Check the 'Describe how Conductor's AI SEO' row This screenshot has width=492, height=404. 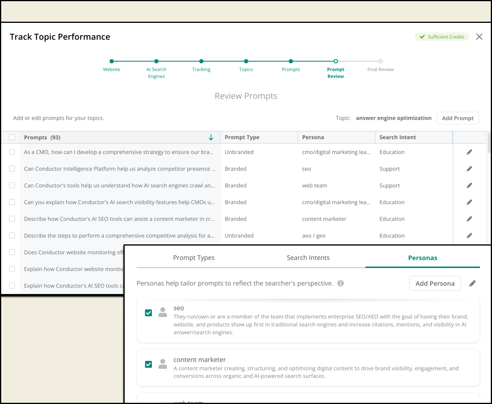tap(12, 219)
